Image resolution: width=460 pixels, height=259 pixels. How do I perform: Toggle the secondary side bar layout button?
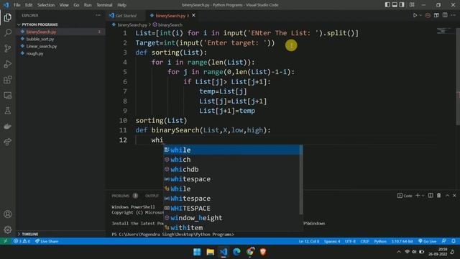tap(402, 5)
